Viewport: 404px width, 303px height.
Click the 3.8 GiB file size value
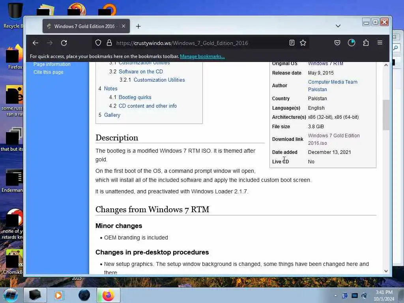(316, 127)
